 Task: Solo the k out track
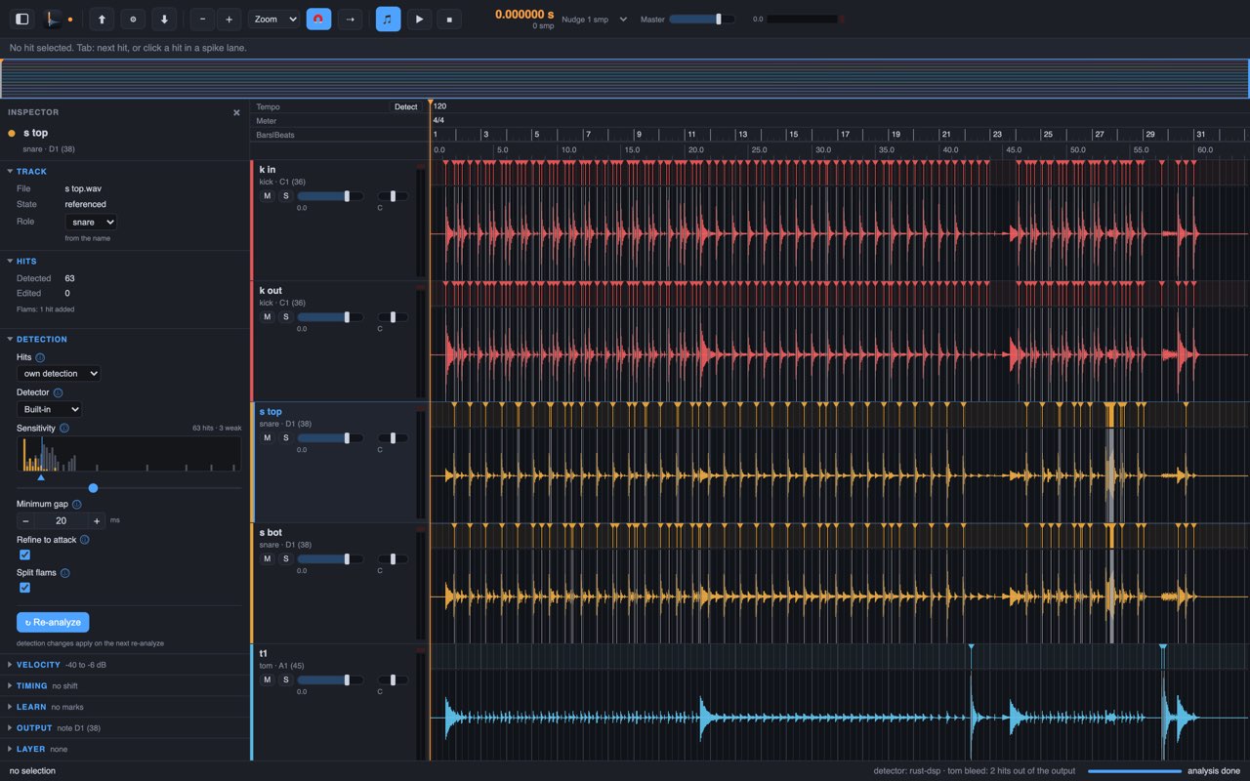coord(286,317)
